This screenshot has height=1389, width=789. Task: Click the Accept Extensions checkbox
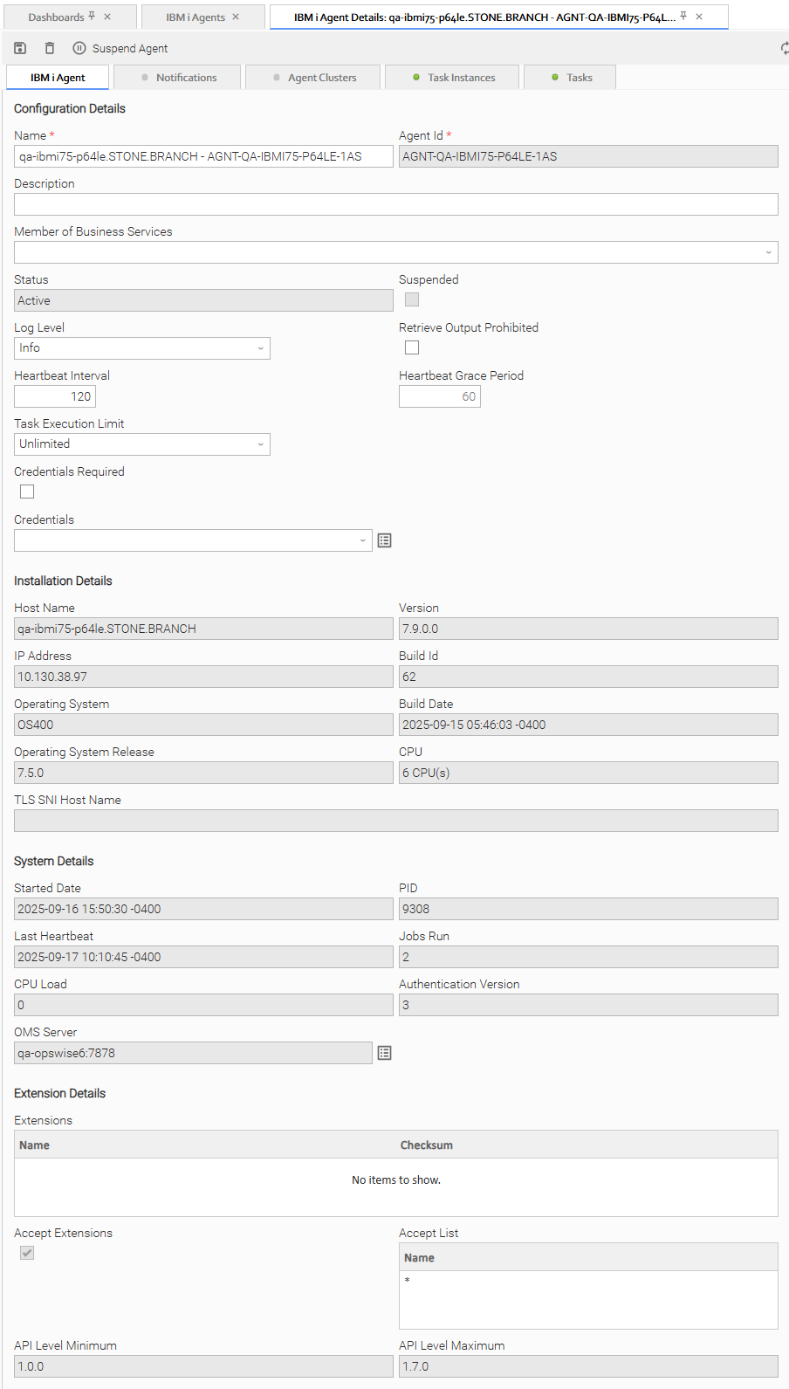coord(27,1253)
